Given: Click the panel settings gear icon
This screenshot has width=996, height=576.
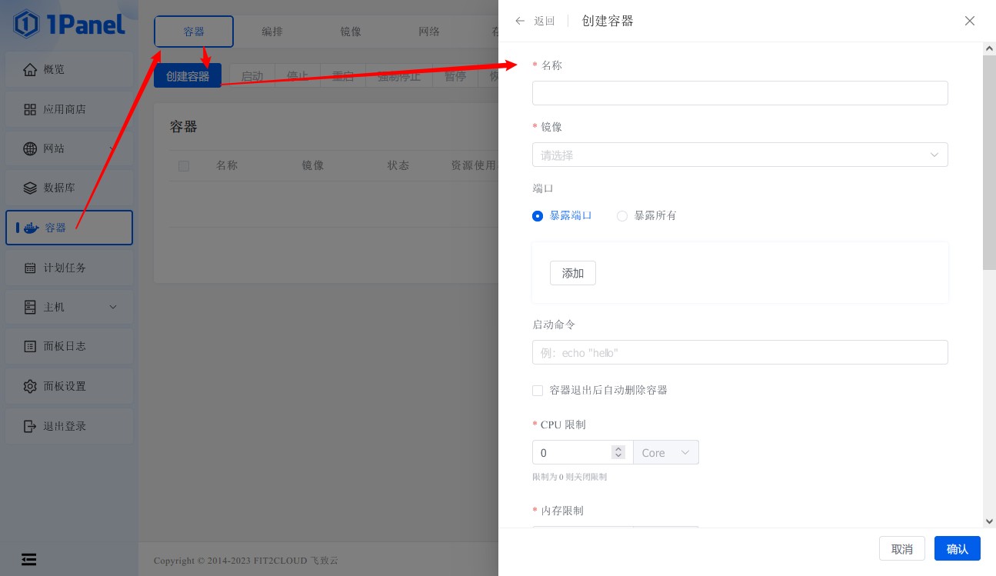Looking at the screenshot, I should tap(30, 386).
